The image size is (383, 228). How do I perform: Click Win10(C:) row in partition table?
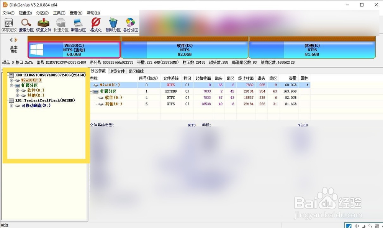point(200,85)
